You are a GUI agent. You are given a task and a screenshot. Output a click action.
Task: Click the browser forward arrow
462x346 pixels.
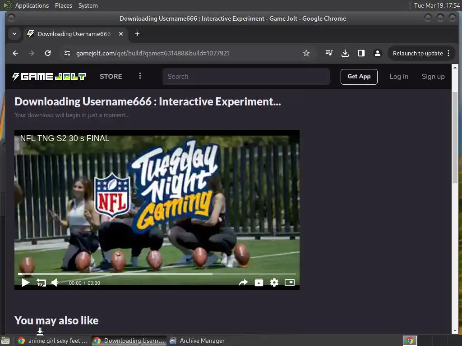click(x=31, y=53)
